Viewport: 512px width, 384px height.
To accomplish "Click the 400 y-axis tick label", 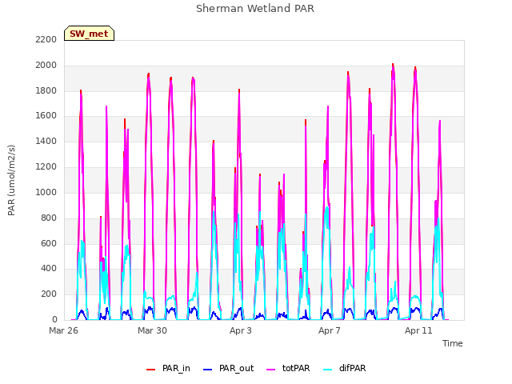I will [x=49, y=269].
